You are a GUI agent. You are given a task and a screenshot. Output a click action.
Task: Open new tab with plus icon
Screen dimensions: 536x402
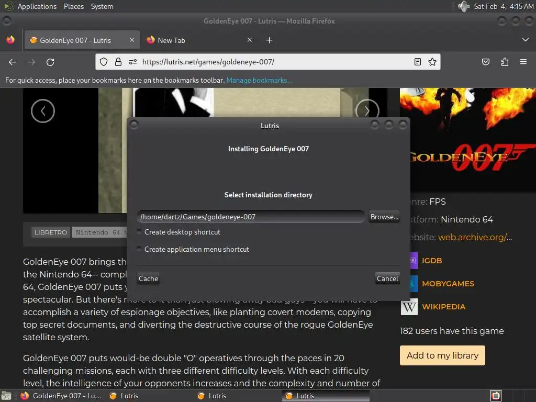[270, 40]
